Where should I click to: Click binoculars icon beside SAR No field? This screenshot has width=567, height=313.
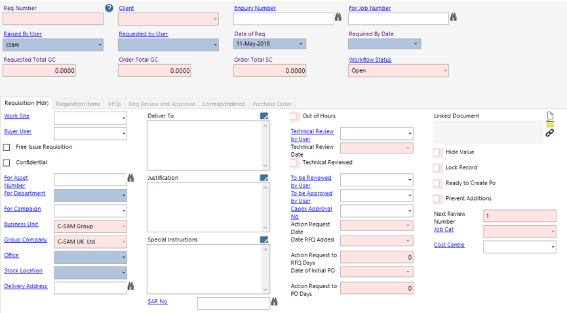pyautogui.click(x=275, y=303)
